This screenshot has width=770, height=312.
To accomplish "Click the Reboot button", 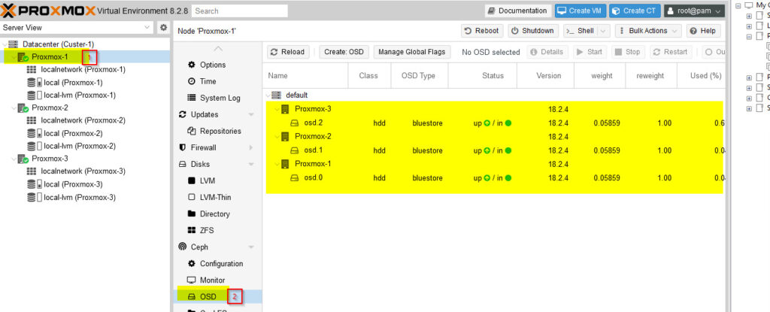I will [x=482, y=31].
